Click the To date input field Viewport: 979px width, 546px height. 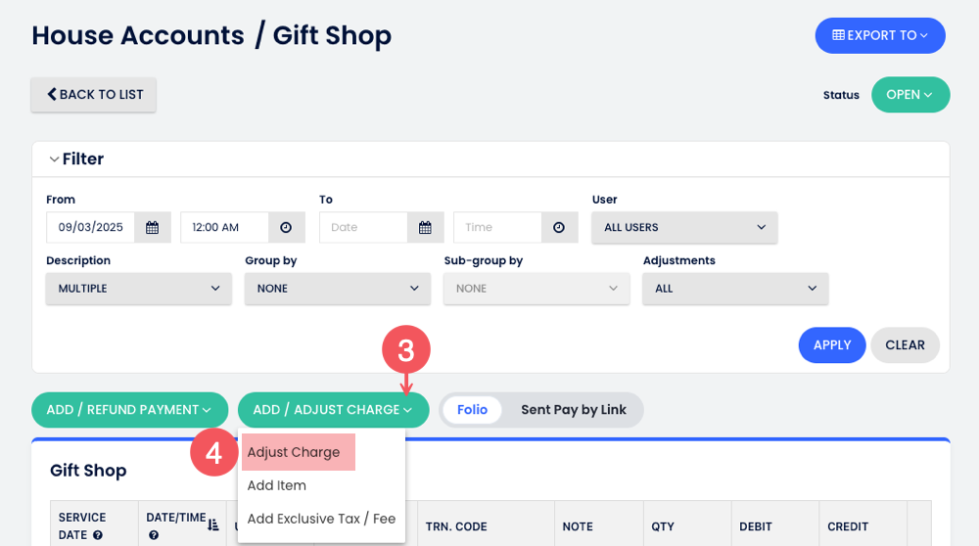point(362,227)
